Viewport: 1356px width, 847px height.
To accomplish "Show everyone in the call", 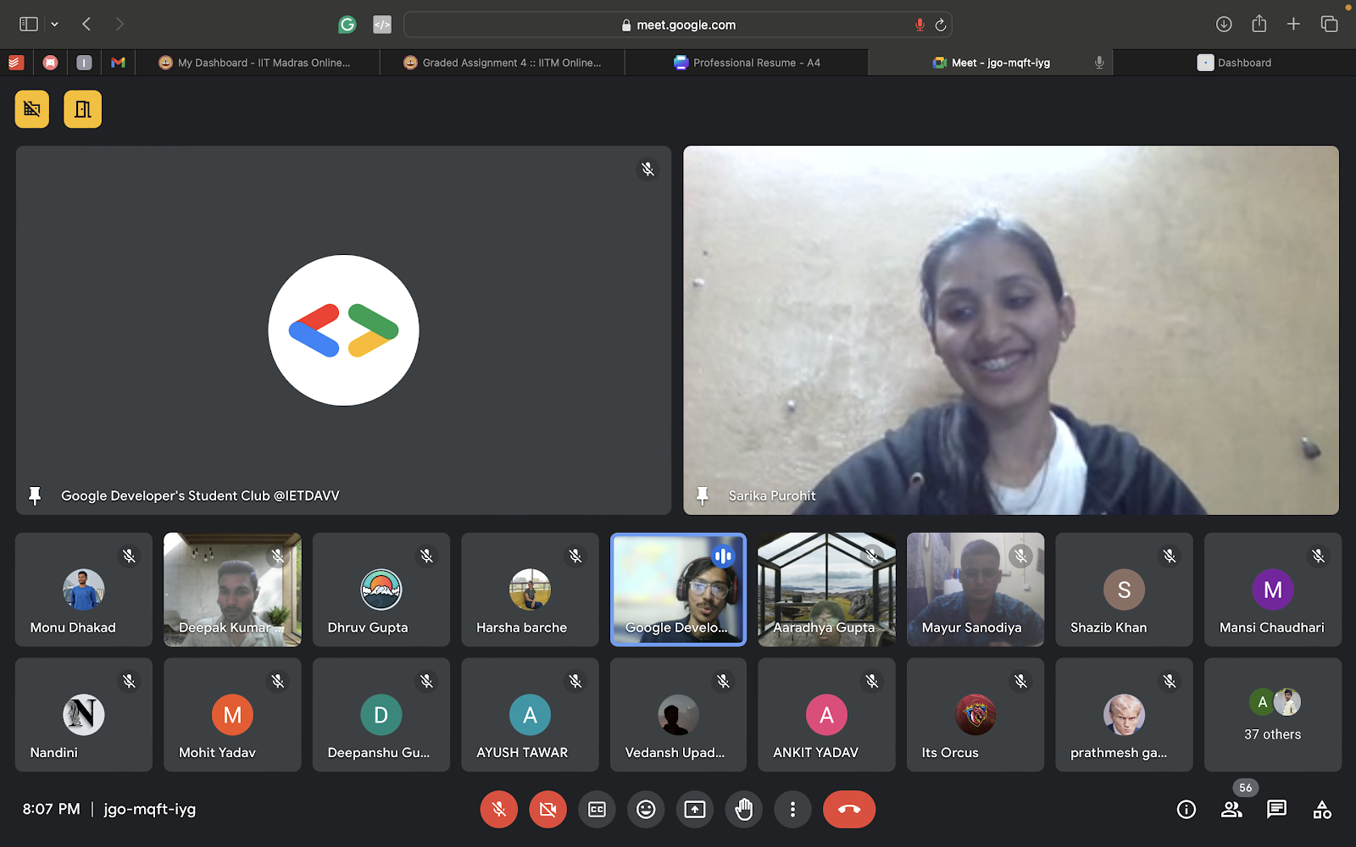I will tap(1231, 810).
